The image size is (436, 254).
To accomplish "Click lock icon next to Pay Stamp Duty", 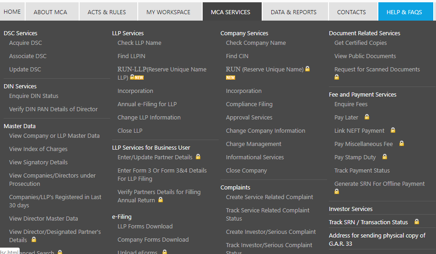I will [384, 157].
